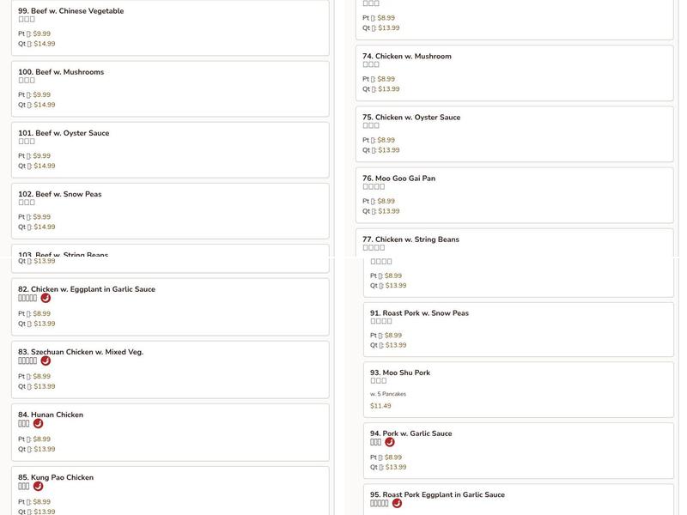Viewport: 687px width, 515px height.
Task: Select 100. Beef w. Mushrooms
Action: click(61, 72)
